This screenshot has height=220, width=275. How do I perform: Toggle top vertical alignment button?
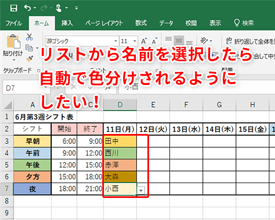tap(168, 39)
